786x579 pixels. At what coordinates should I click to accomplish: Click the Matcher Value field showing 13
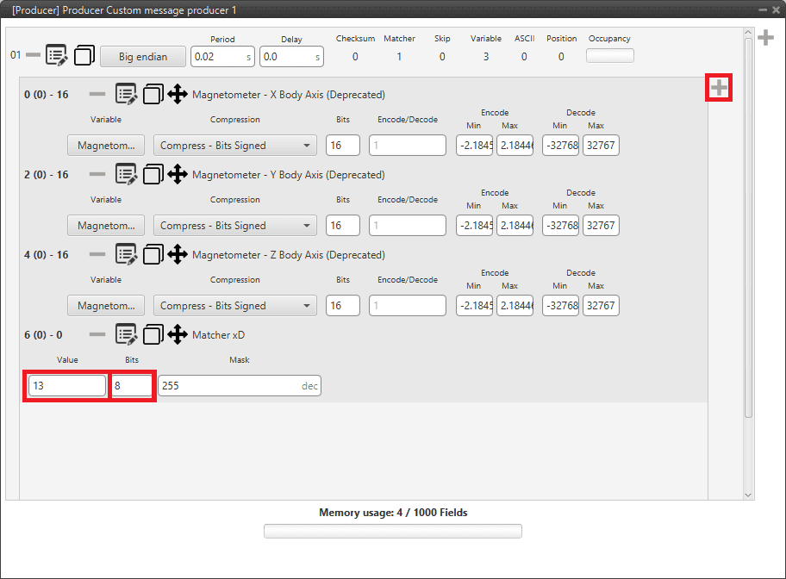point(66,386)
